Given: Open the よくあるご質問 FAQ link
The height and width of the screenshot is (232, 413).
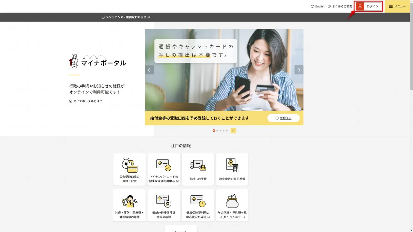Looking at the screenshot, I should click(340, 6).
